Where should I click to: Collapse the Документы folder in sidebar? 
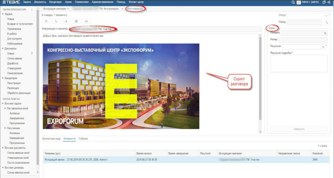(3, 49)
